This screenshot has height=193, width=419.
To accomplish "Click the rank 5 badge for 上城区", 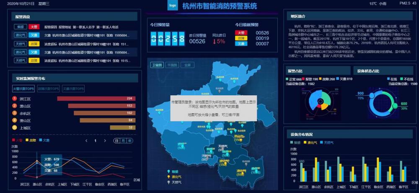I will tap(15, 128).
